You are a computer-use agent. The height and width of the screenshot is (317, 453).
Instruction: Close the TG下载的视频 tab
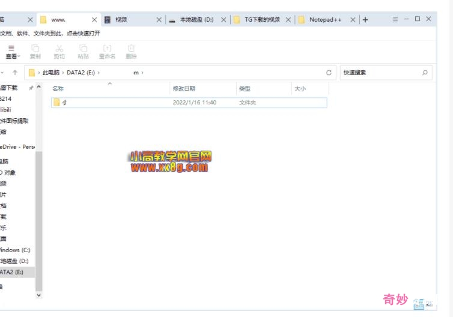click(x=288, y=20)
